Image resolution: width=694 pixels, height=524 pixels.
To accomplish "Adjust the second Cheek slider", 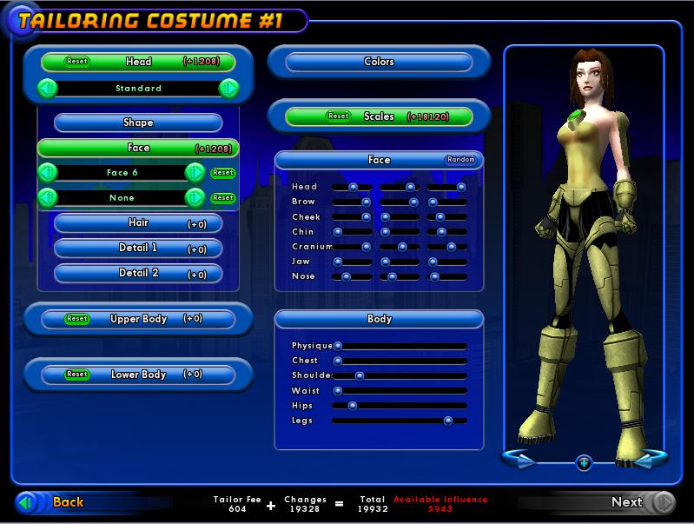I will (x=400, y=217).
